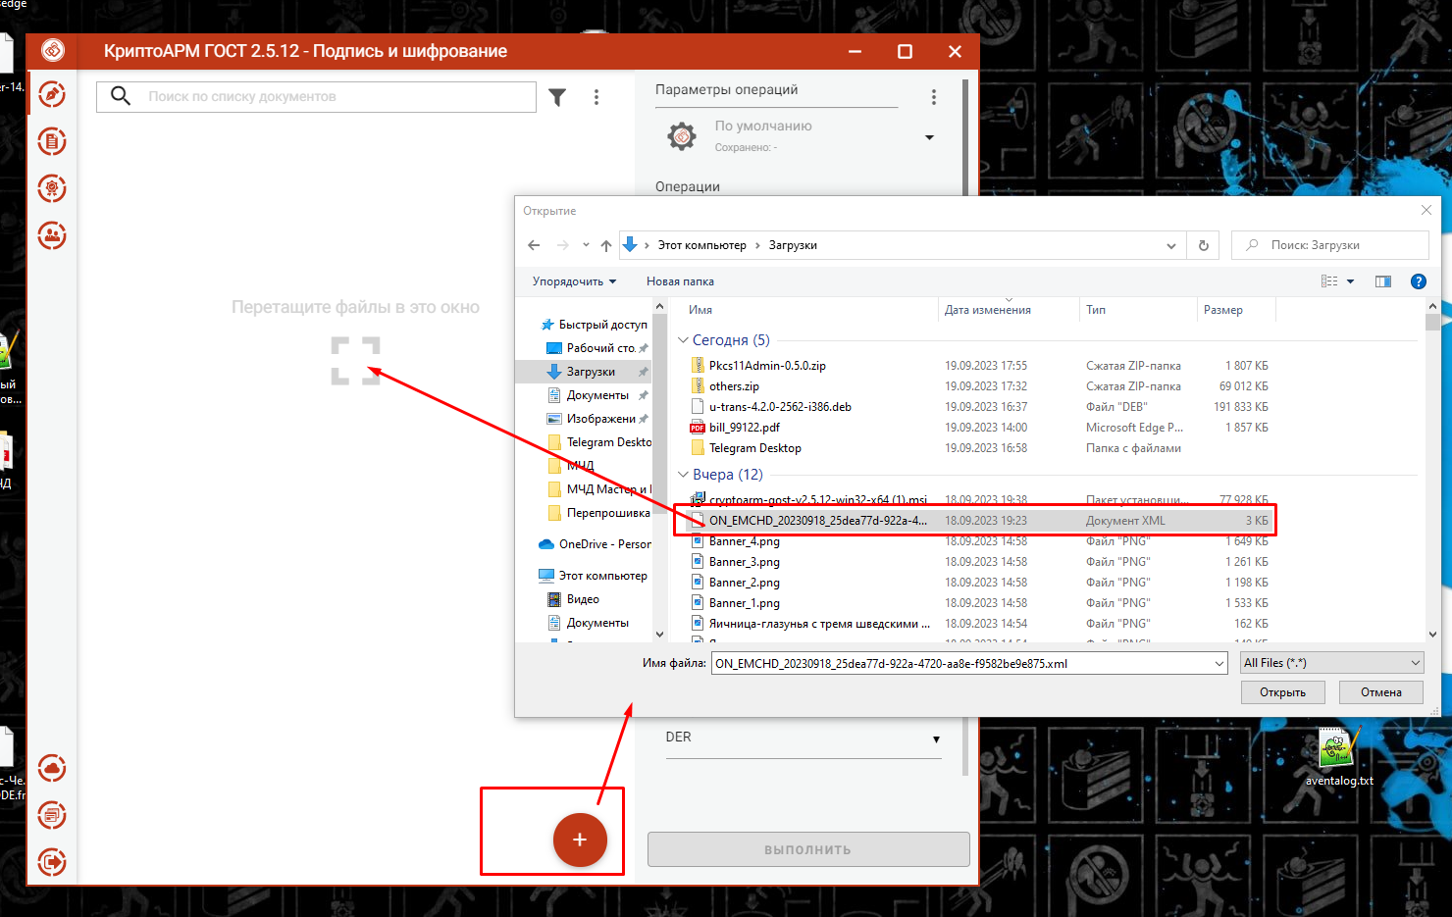The height and width of the screenshot is (917, 1452).
Task: Open the All Files type filter combo
Action: (x=1332, y=663)
